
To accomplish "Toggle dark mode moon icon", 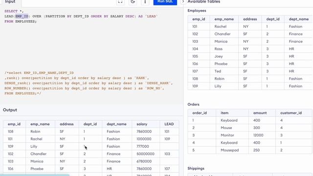I will click(x=133, y=2).
